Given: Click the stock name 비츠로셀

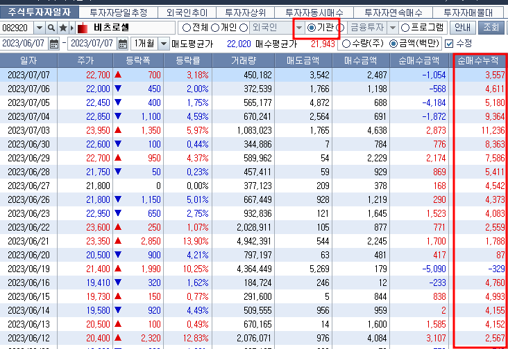Looking at the screenshot, I should pyautogui.click(x=112, y=28).
